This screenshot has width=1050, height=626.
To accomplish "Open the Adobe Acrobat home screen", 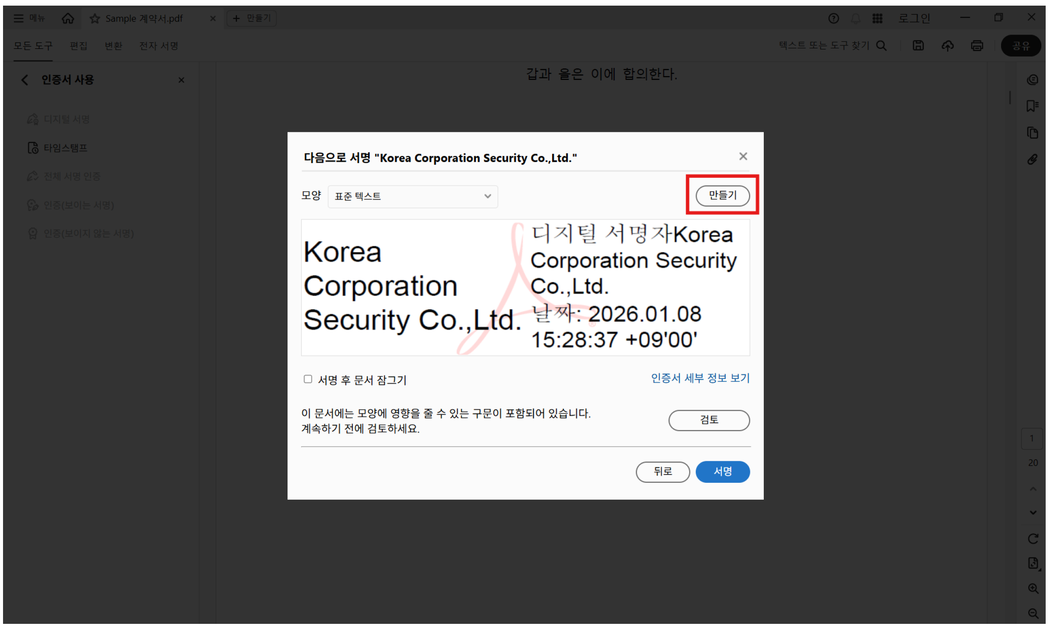I will point(68,18).
